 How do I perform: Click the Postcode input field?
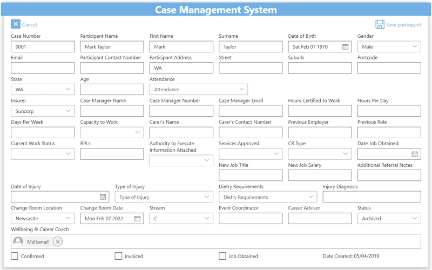tap(389, 68)
